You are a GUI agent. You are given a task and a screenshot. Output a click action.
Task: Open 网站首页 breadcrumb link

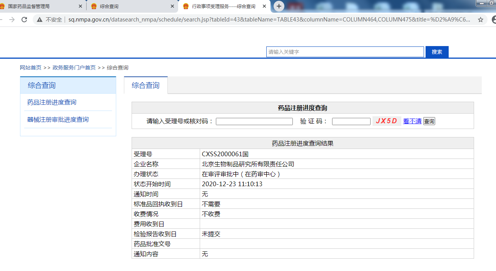pos(31,68)
